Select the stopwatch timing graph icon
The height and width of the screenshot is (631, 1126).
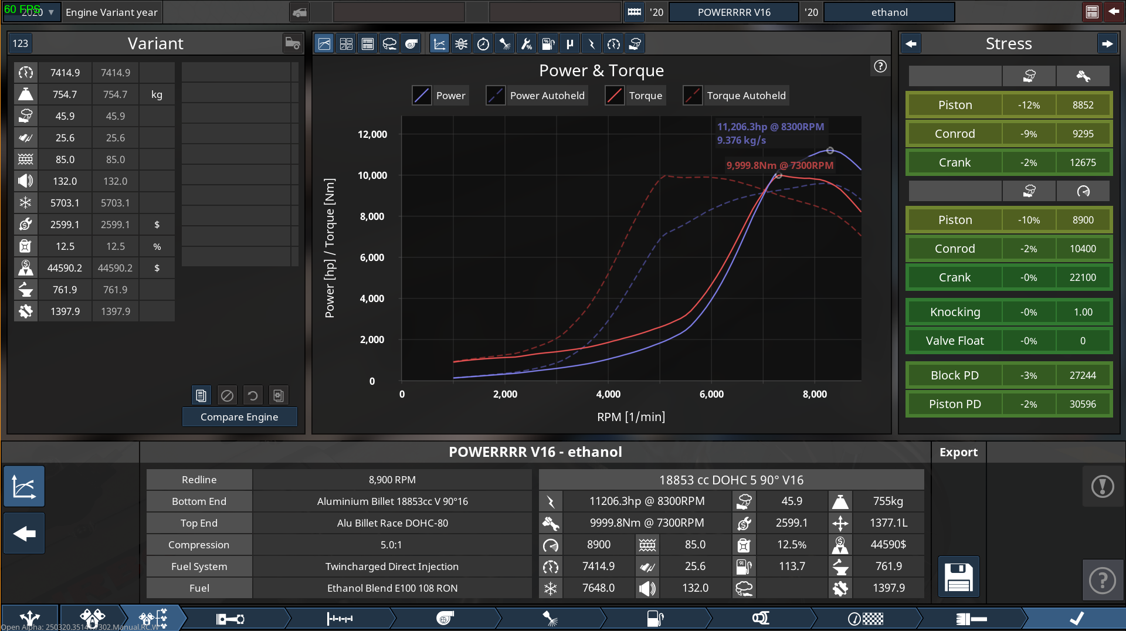point(483,44)
